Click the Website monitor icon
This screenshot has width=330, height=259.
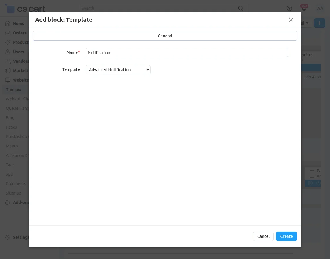[8, 80]
